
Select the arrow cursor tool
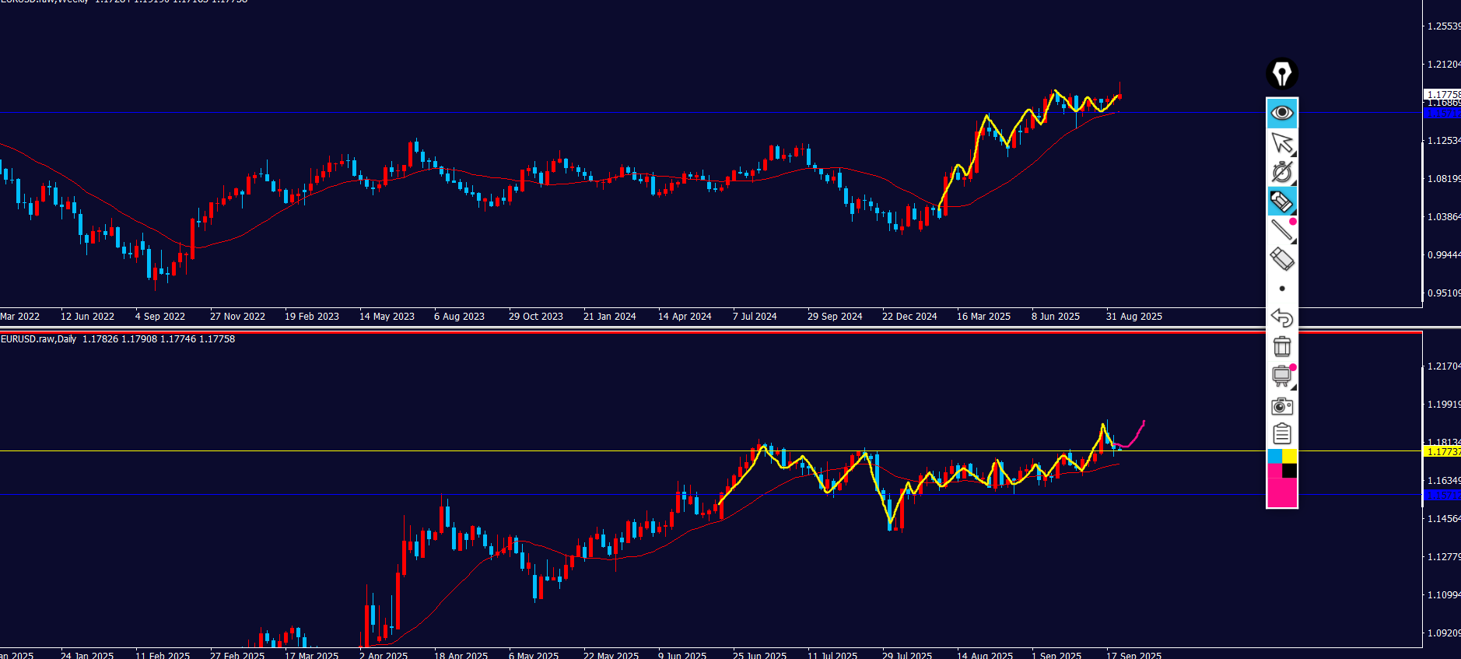tap(1281, 142)
